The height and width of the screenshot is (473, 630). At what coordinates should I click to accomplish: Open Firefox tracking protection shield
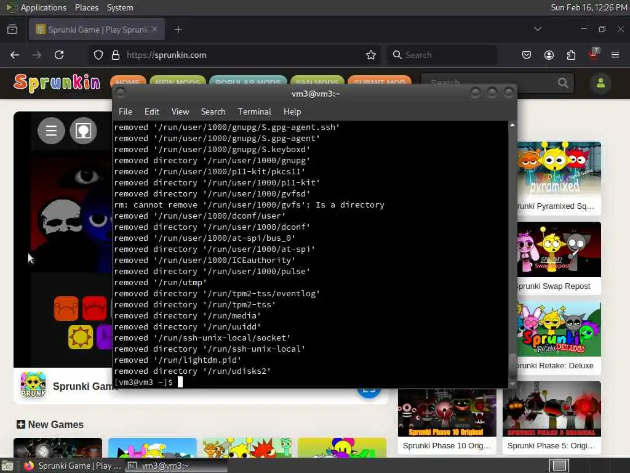(x=98, y=55)
